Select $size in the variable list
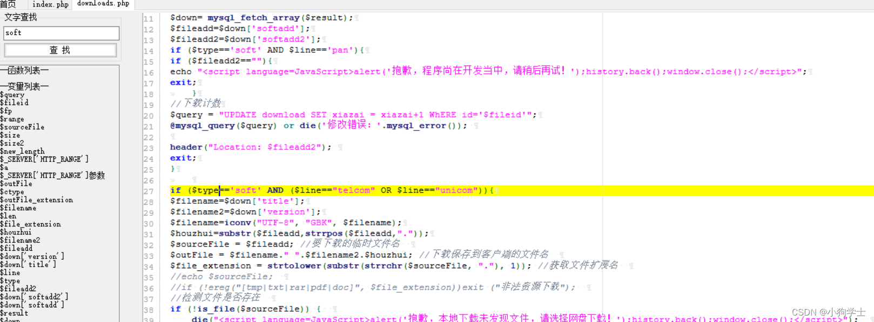Image resolution: width=874 pixels, height=322 pixels. click(10, 135)
